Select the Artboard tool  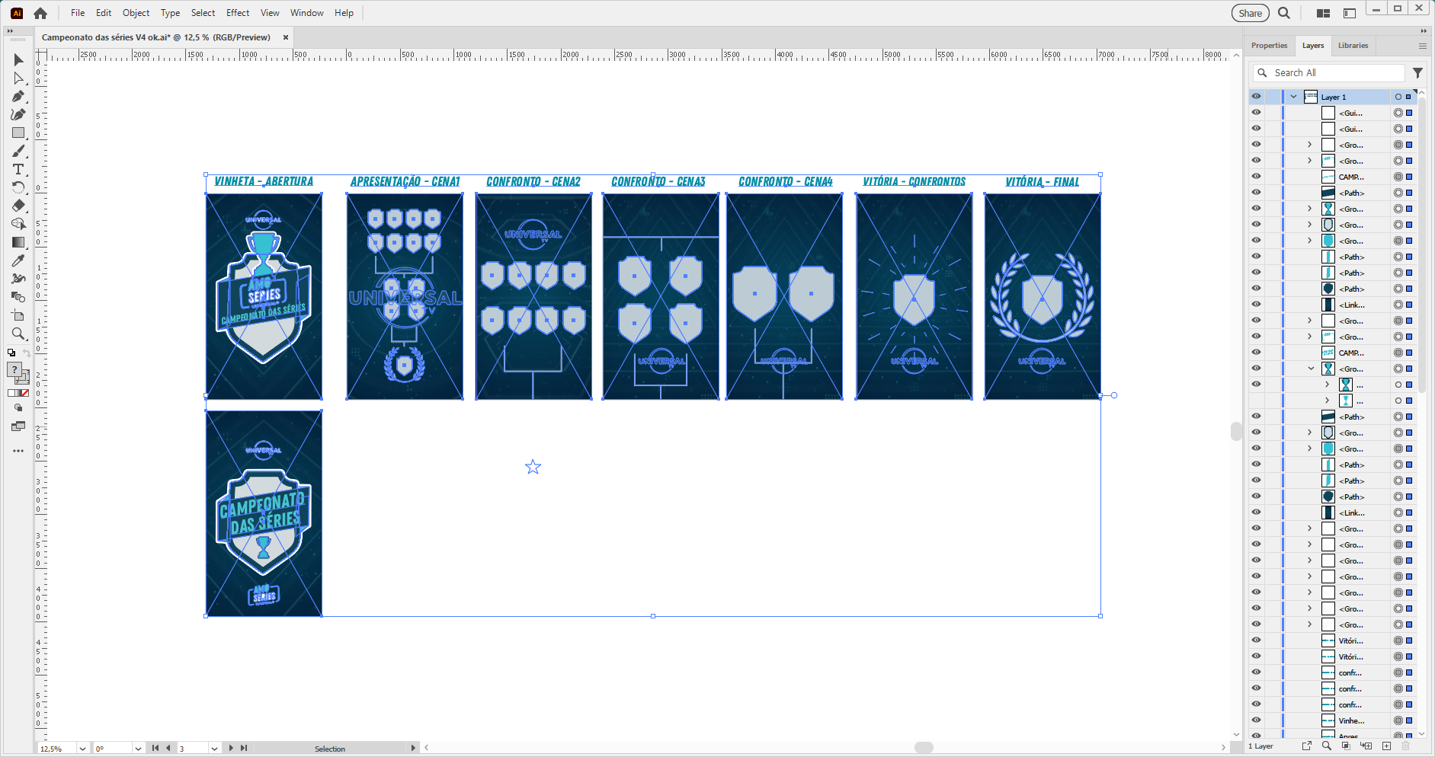(x=18, y=315)
